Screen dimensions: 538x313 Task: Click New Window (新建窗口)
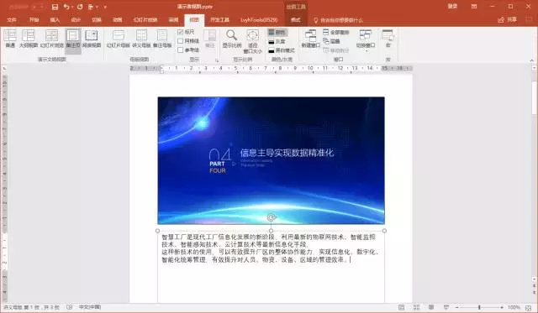coord(310,38)
